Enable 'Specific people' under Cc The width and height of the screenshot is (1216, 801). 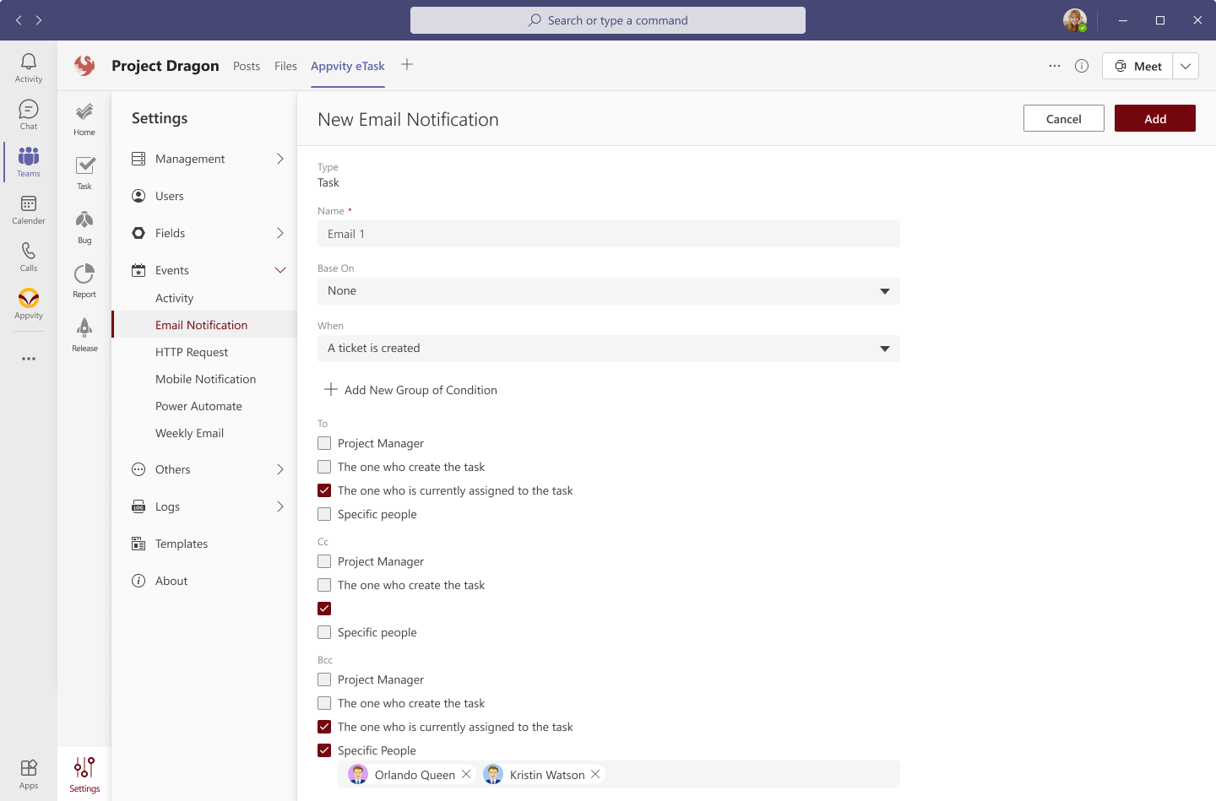(323, 631)
